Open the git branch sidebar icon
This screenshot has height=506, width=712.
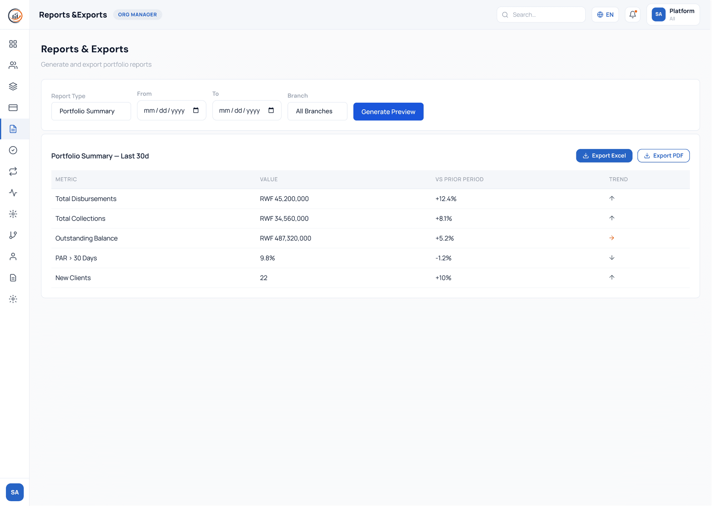click(13, 235)
